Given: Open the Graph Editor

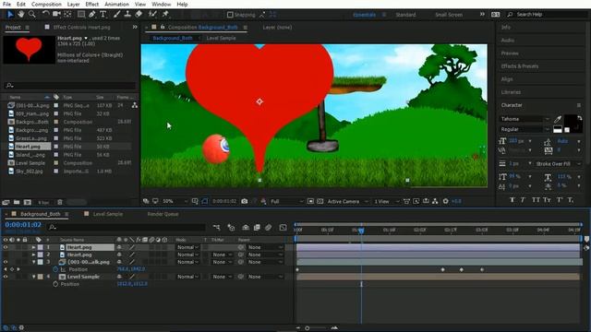Looking at the screenshot, I should coord(283,228).
